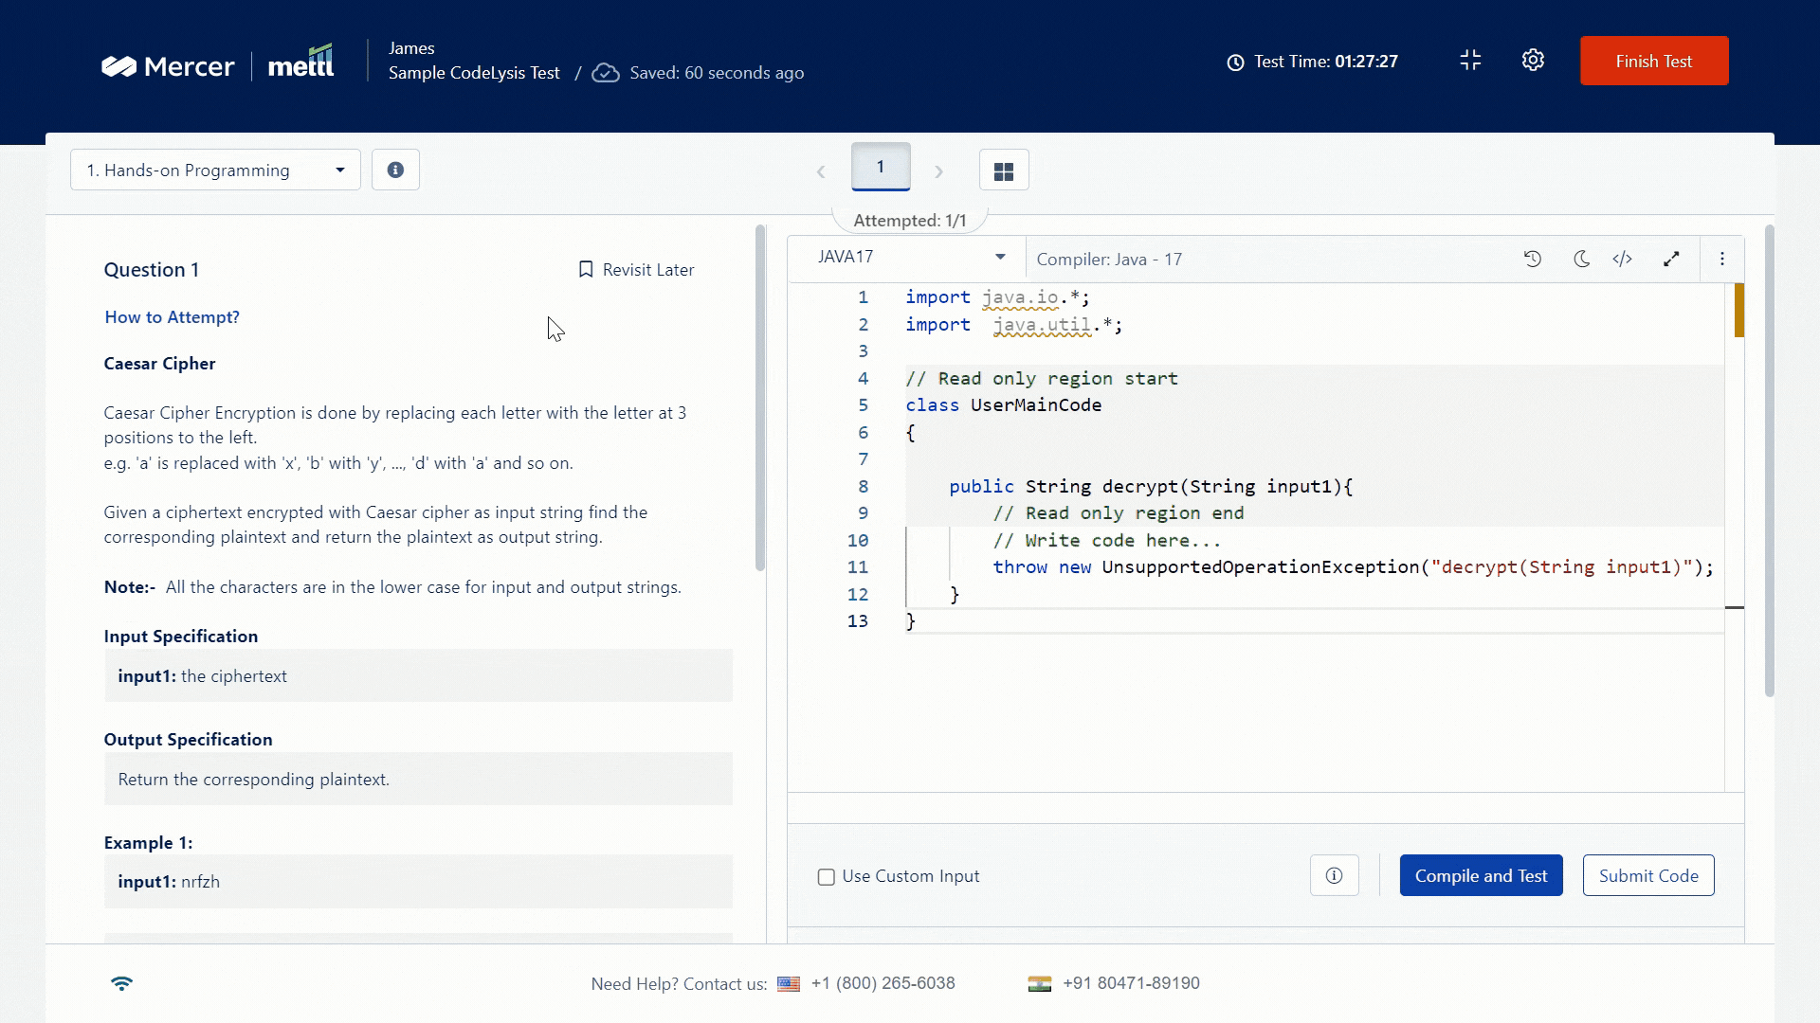This screenshot has height=1023, width=1820.
Task: Open the How to Attempt? link
Action: click(172, 317)
